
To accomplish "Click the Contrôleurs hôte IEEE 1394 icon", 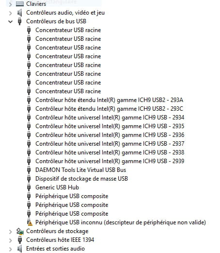I will [x=20, y=240].
